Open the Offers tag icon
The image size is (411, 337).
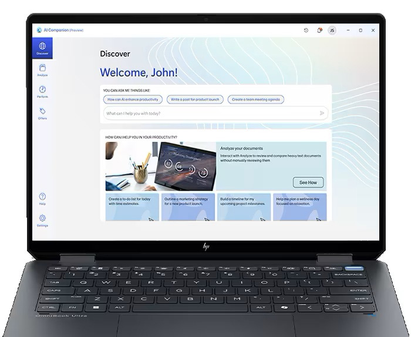pyautogui.click(x=42, y=111)
